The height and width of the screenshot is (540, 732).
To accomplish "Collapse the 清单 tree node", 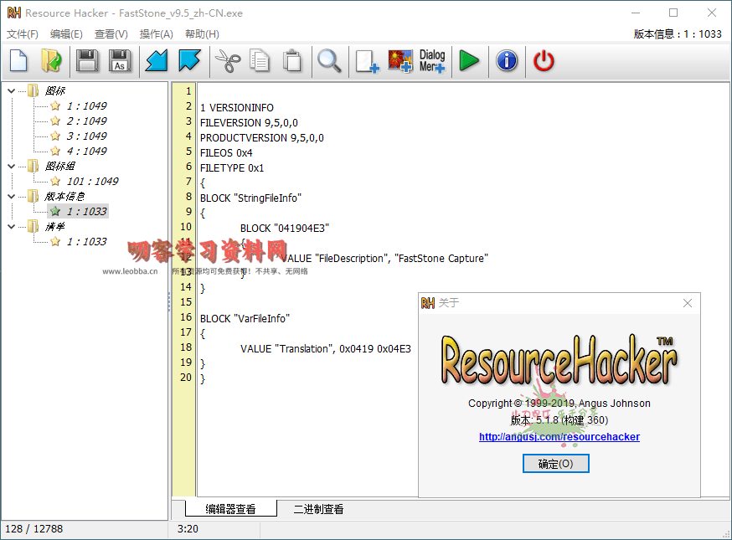I will coord(11,226).
